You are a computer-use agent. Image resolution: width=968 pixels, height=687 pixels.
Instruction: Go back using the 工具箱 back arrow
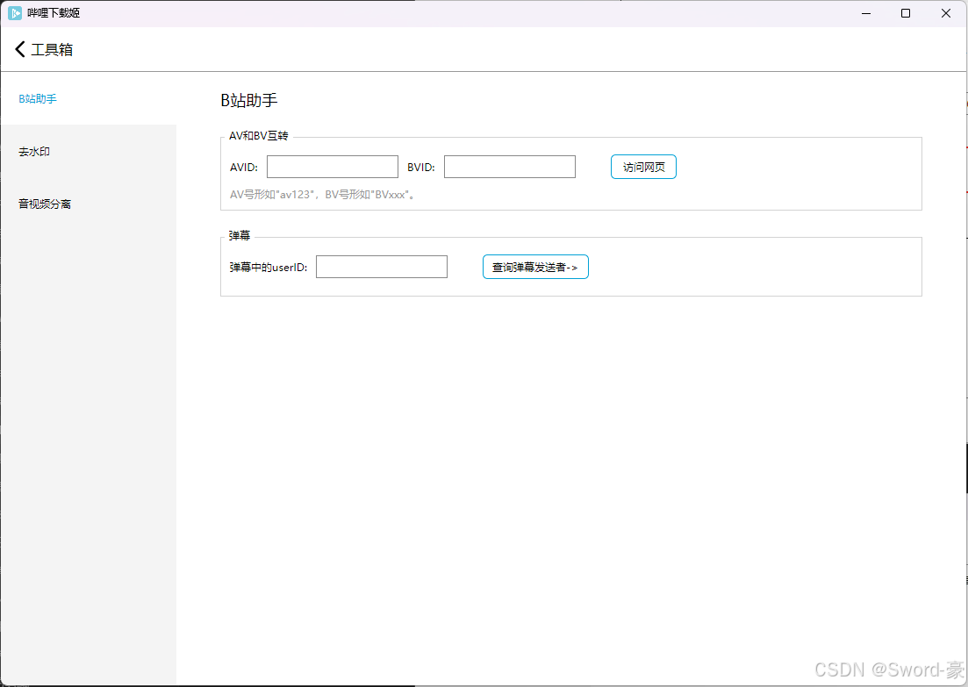(x=20, y=49)
